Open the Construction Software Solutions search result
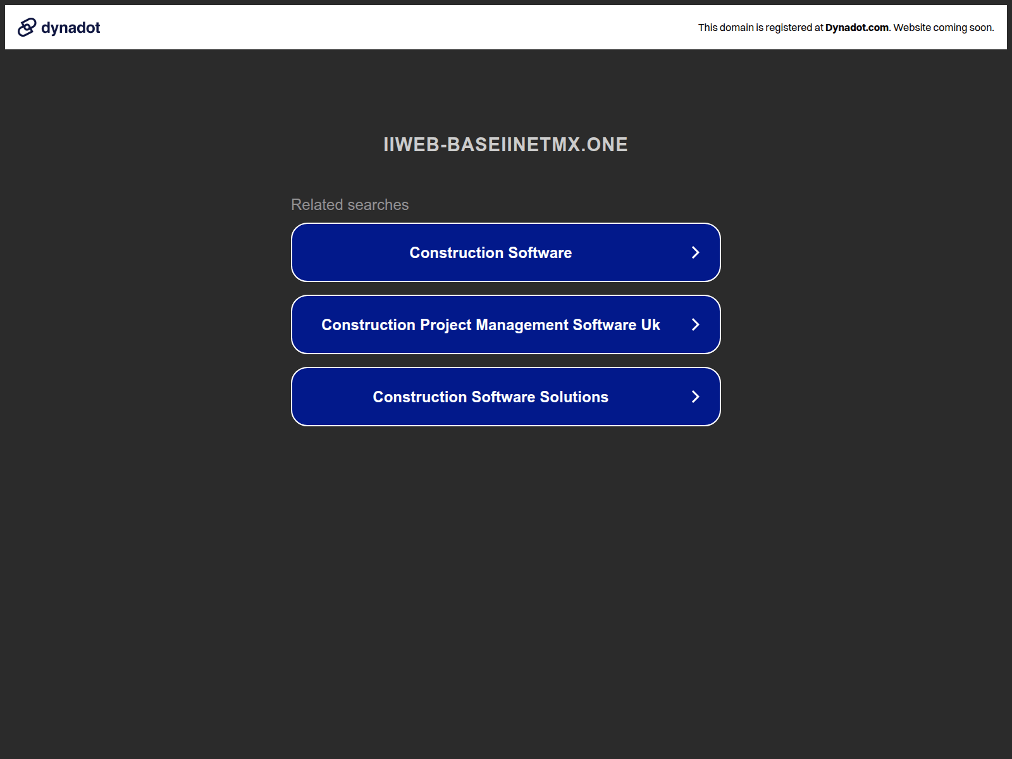 (506, 397)
